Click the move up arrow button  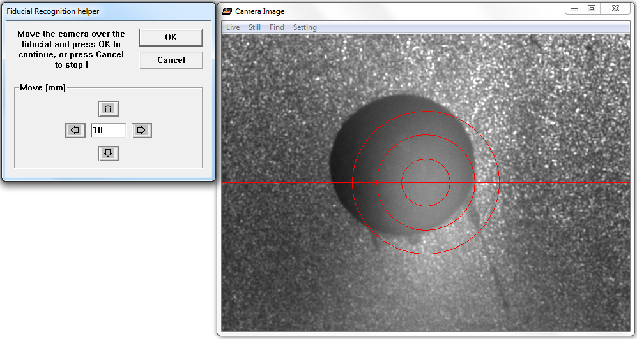pos(109,108)
